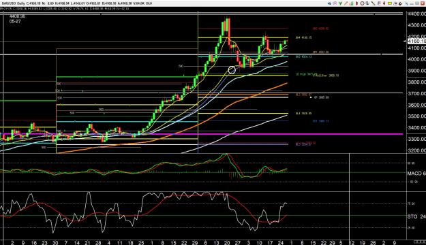Click the OP target label on chart
Image resolution: width=426 pixels, height=245 pixels.
pyautogui.click(x=321, y=97)
